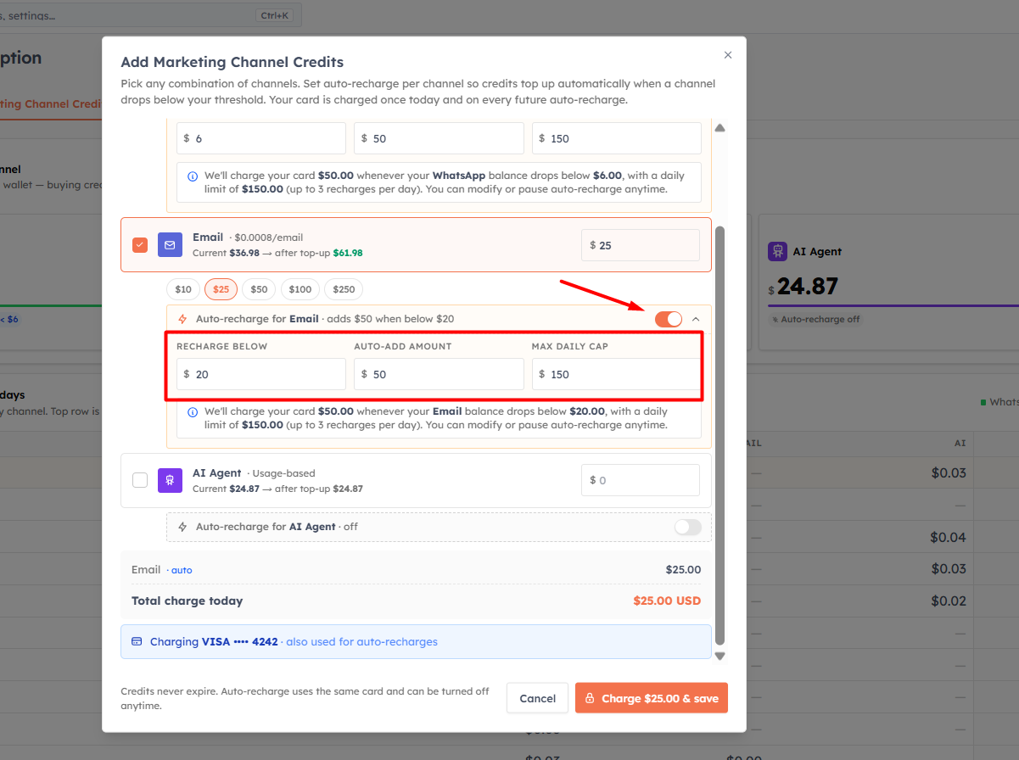
Task: Click the scrollbar up arrow in the dialog
Action: tap(719, 128)
